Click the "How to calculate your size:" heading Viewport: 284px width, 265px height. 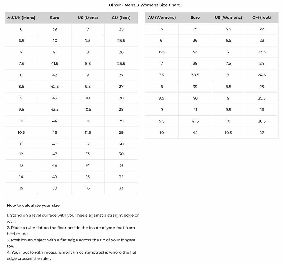pyautogui.click(x=34, y=205)
